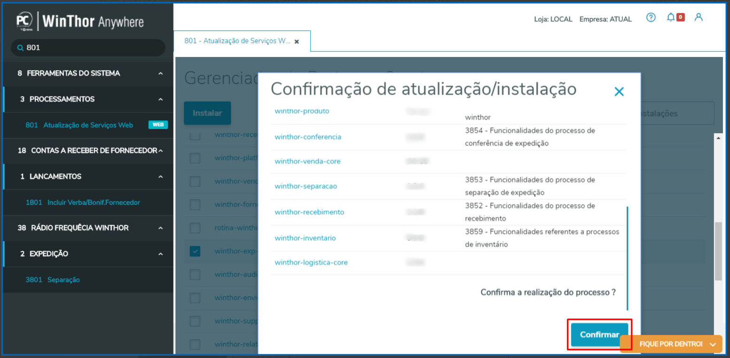The image size is (730, 358).
Task: Confirm the update with the Confirmar button
Action: pos(599,334)
